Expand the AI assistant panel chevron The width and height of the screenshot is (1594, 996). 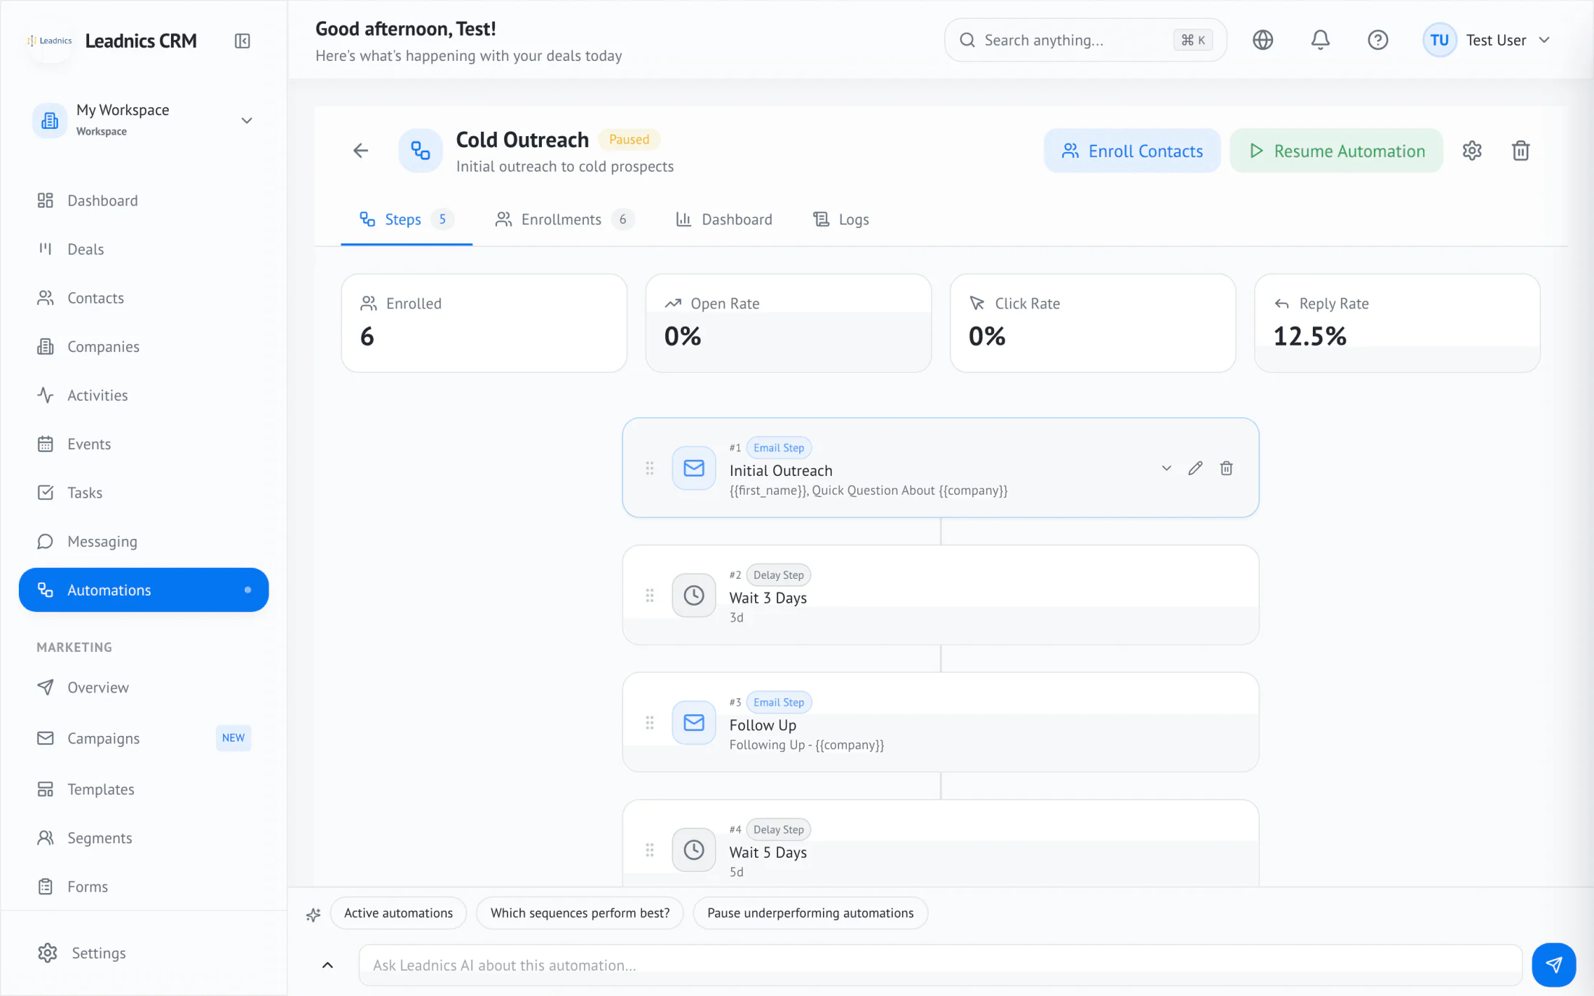pos(327,965)
